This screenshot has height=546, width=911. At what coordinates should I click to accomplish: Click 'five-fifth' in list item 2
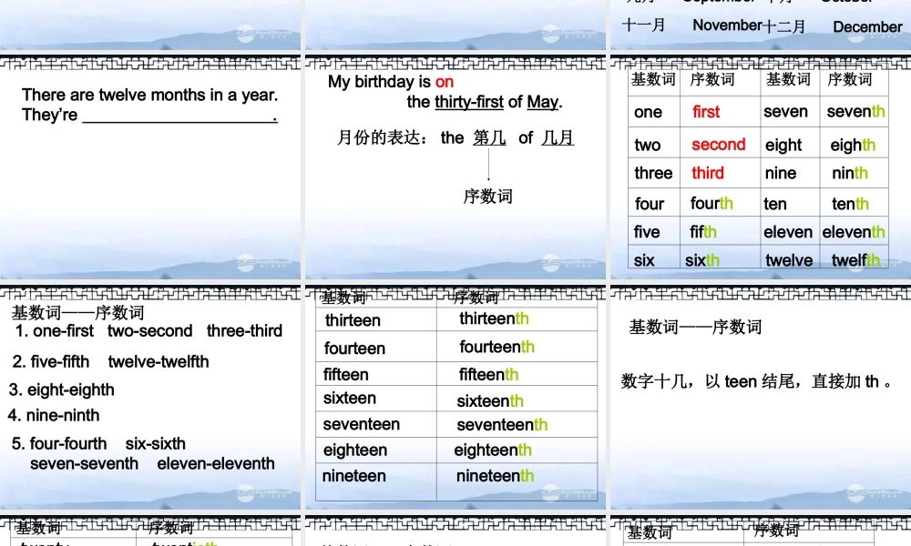[60, 361]
